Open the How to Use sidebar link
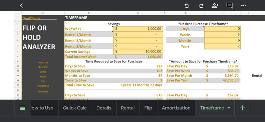The image size is (265, 122). coord(43,62)
